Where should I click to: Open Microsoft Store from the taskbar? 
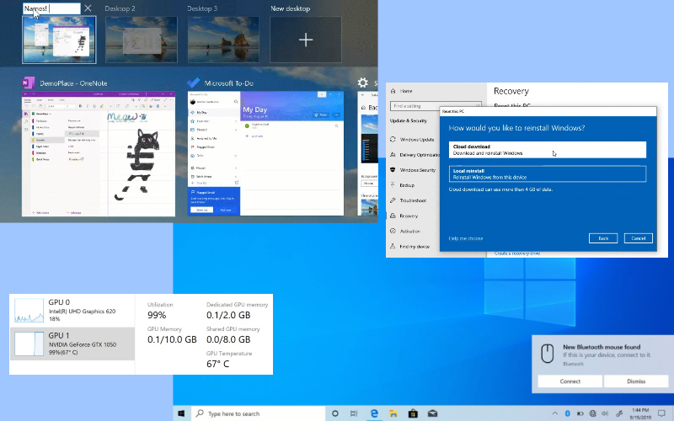tap(413, 413)
